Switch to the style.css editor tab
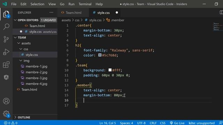Screen dimensions: 223x125 click(105, 12)
